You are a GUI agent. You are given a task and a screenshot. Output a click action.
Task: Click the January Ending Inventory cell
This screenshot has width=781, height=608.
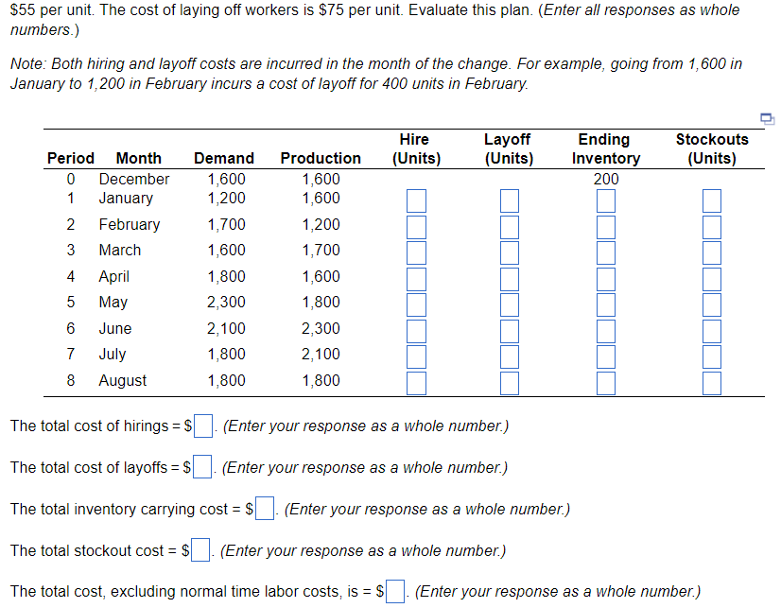(x=604, y=200)
